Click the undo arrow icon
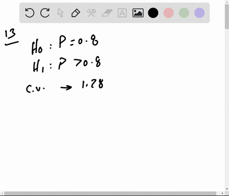This screenshot has height=196, width=229. click(x=30, y=13)
